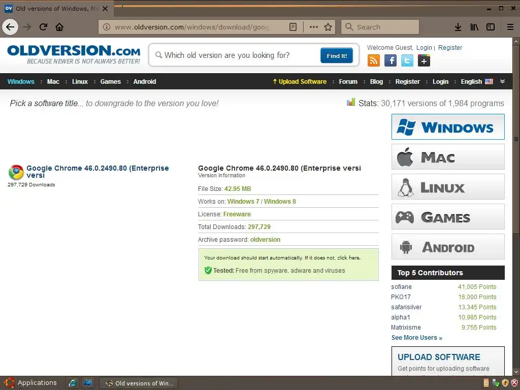Click the Google Chrome logo icon
This screenshot has width=520, height=390.
pyautogui.click(x=16, y=172)
